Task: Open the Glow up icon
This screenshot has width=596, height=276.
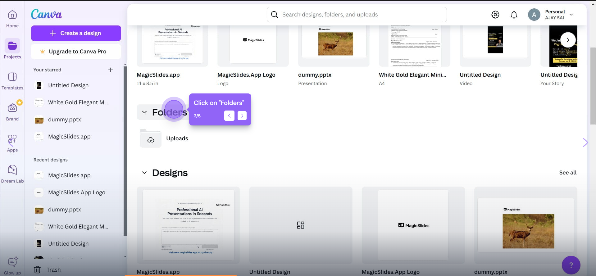Action: point(12,262)
